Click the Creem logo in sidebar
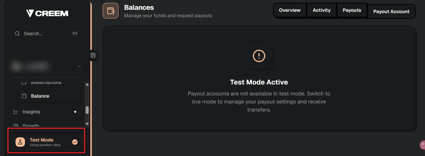 tap(47, 13)
